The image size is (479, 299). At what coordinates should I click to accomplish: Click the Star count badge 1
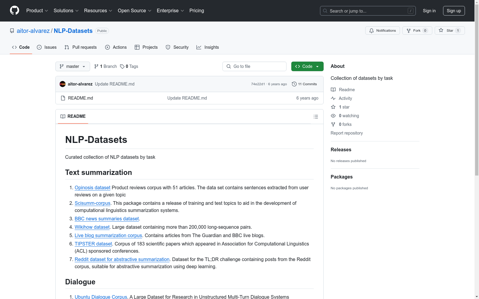point(458,30)
